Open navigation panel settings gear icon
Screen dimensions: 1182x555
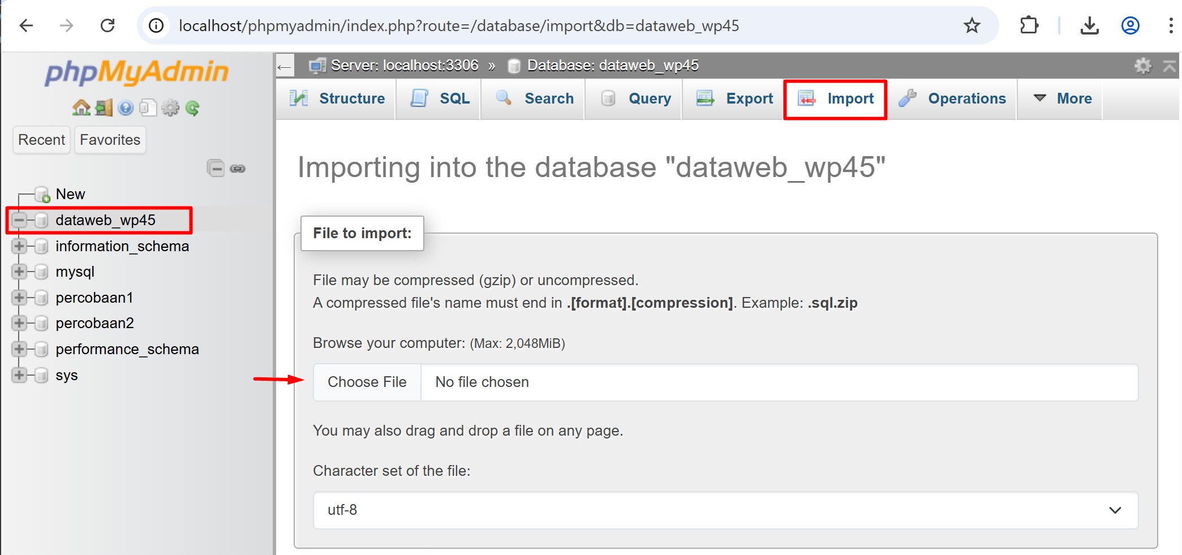[x=170, y=107]
